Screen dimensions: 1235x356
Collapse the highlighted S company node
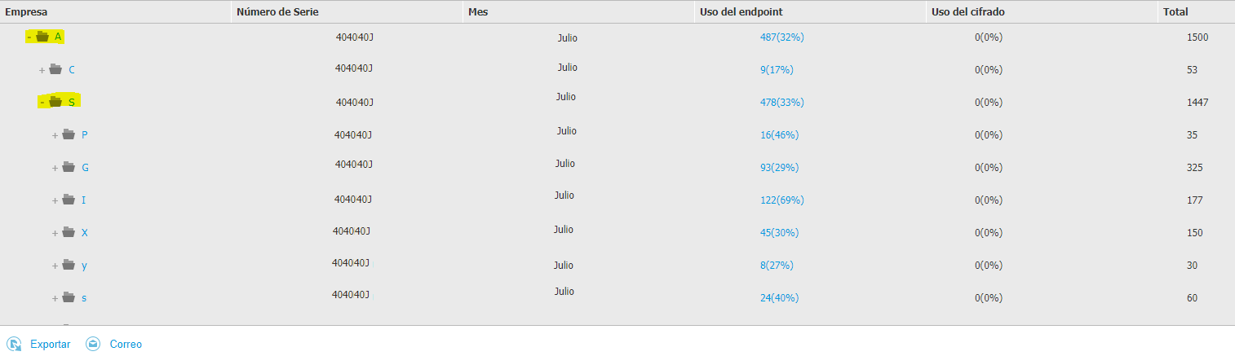[42, 102]
